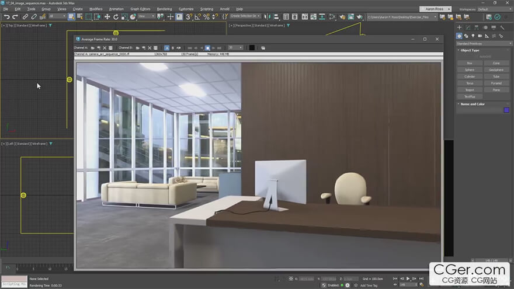
Task: Open the Aaron Ross user dropdown
Action: point(436,9)
